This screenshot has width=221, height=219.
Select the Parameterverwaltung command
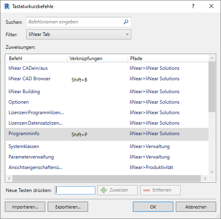pos(31,157)
